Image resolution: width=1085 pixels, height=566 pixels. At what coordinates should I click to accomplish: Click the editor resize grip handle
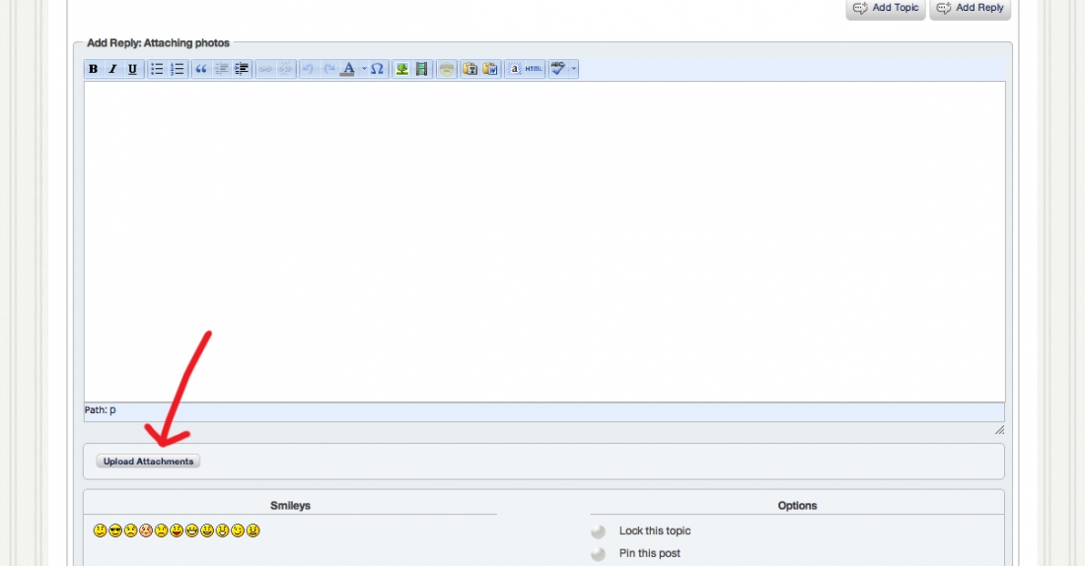click(x=999, y=430)
